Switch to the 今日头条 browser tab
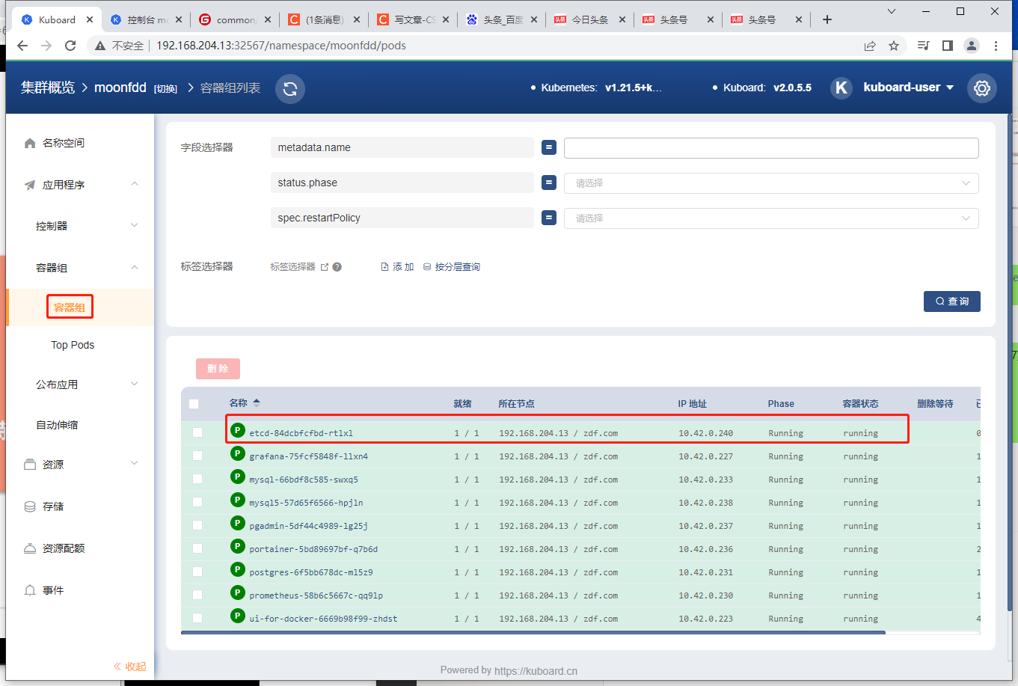Image resolution: width=1018 pixels, height=686 pixels. (589, 19)
